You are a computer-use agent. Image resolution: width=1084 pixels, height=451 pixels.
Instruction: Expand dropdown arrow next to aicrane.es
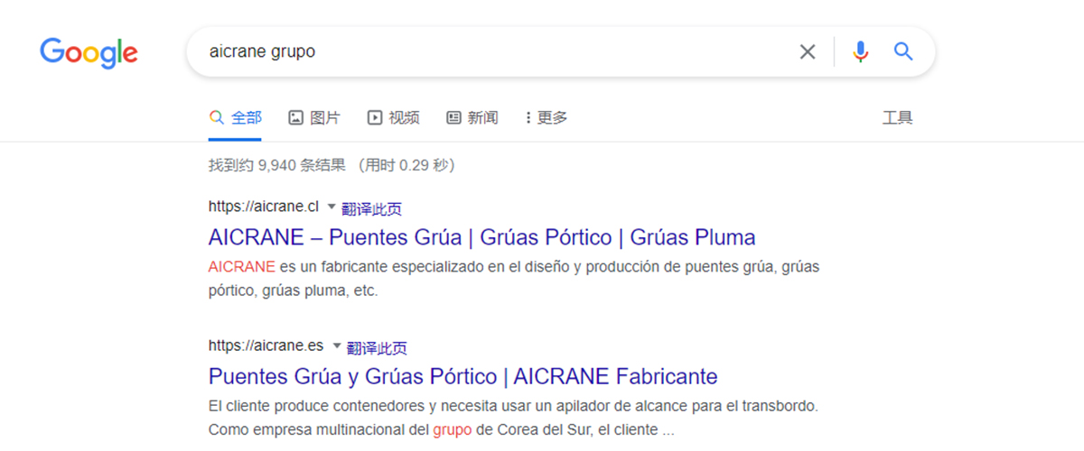point(336,345)
